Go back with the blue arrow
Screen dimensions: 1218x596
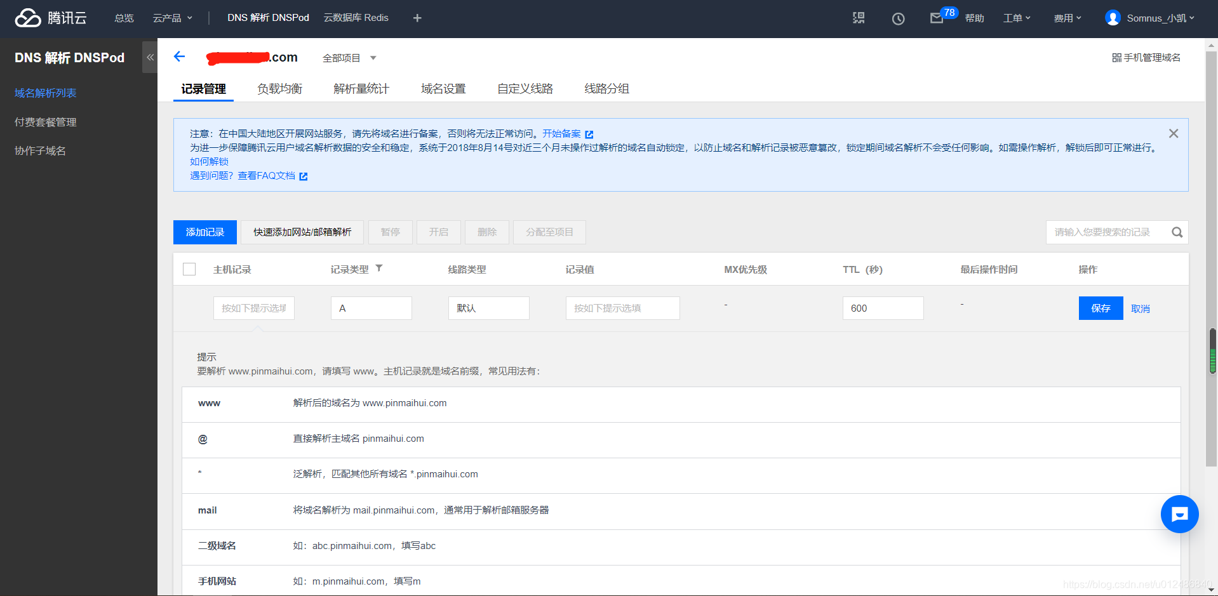179,56
